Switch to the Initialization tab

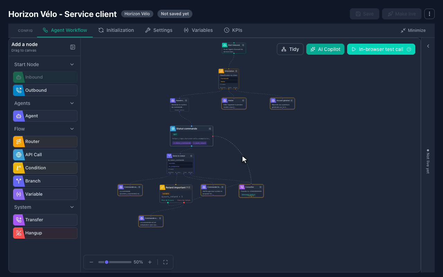click(x=116, y=30)
